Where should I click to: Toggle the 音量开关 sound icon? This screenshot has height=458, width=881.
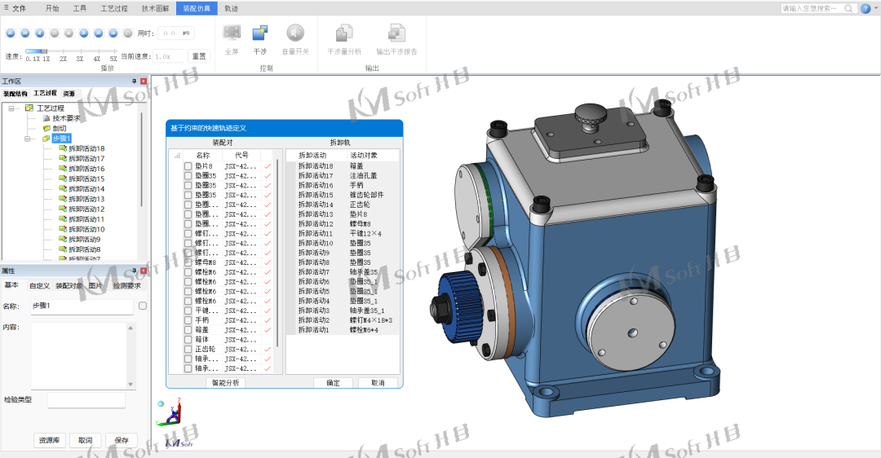pos(294,33)
